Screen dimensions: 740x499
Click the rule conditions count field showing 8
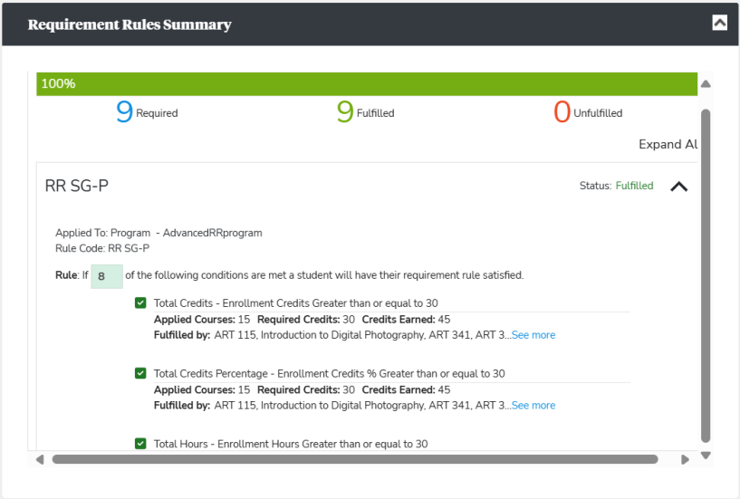click(x=107, y=276)
